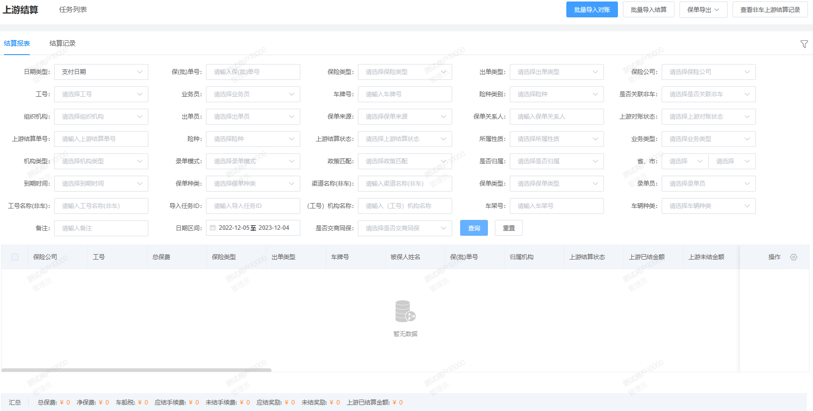Click the filter funnel icon
This screenshot has height=411, width=813.
pos(804,44)
